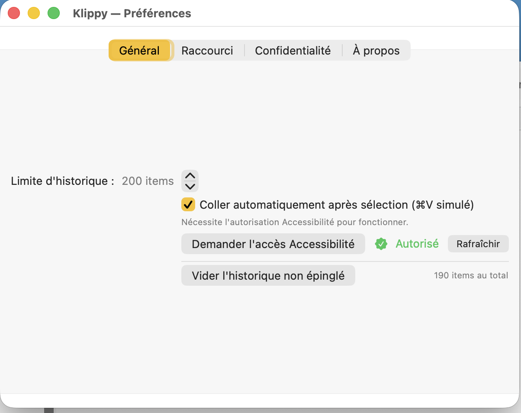Click the Rafraîchir button
The height and width of the screenshot is (413, 521).
point(478,244)
